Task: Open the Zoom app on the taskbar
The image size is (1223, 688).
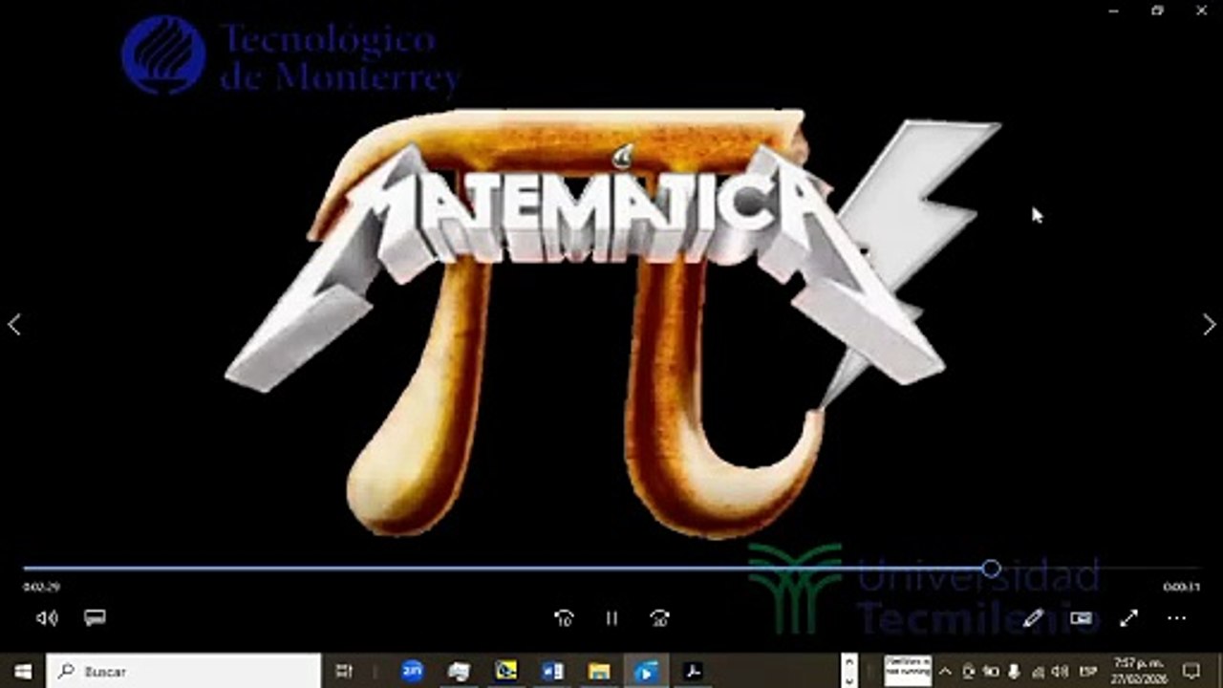Action: (413, 672)
